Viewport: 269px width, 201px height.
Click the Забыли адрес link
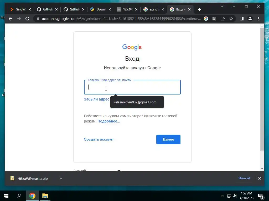[96, 99]
